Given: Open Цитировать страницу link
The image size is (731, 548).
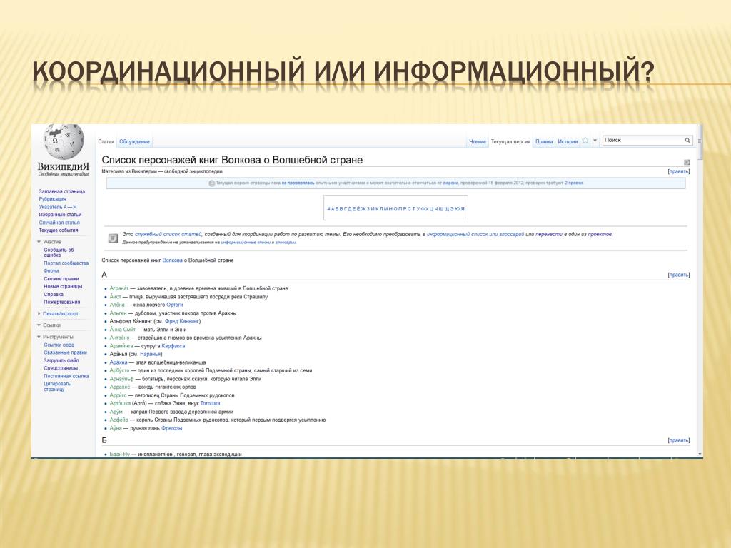Looking at the screenshot, I should [57, 386].
